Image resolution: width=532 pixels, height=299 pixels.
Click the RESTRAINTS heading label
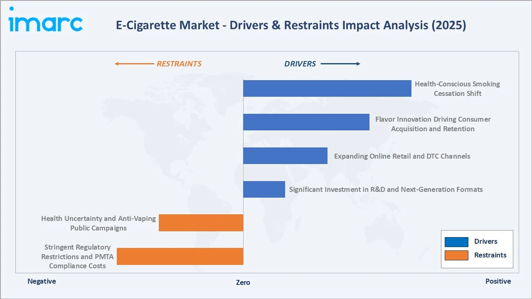179,64
